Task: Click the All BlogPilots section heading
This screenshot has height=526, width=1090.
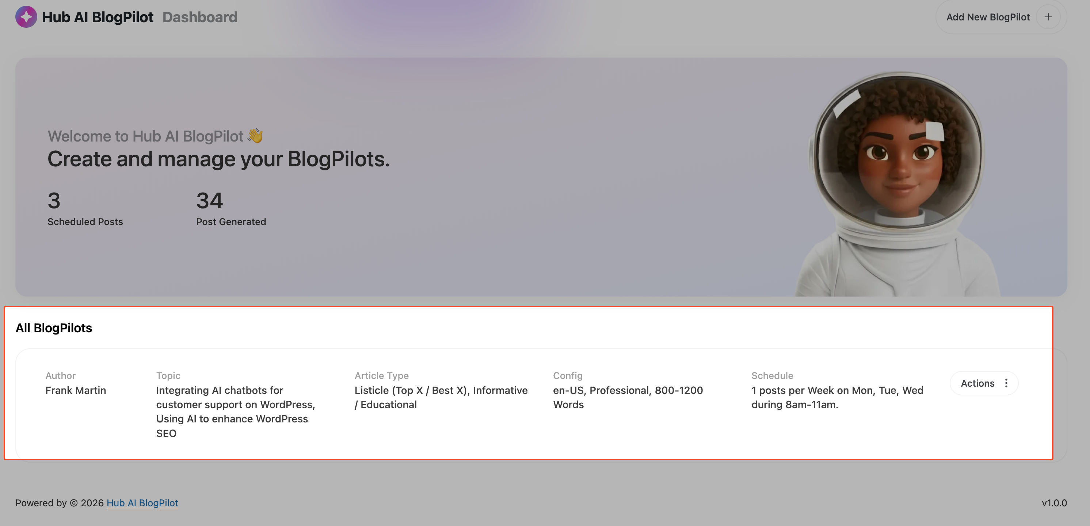Action: point(54,328)
